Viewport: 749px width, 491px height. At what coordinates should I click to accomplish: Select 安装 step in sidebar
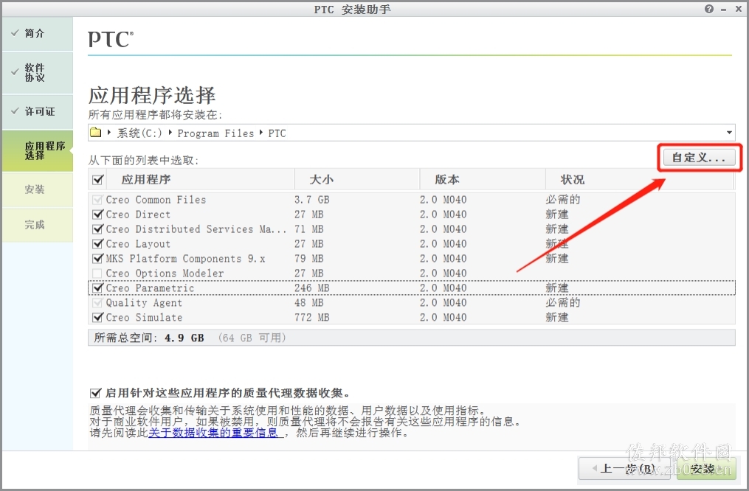[38, 189]
